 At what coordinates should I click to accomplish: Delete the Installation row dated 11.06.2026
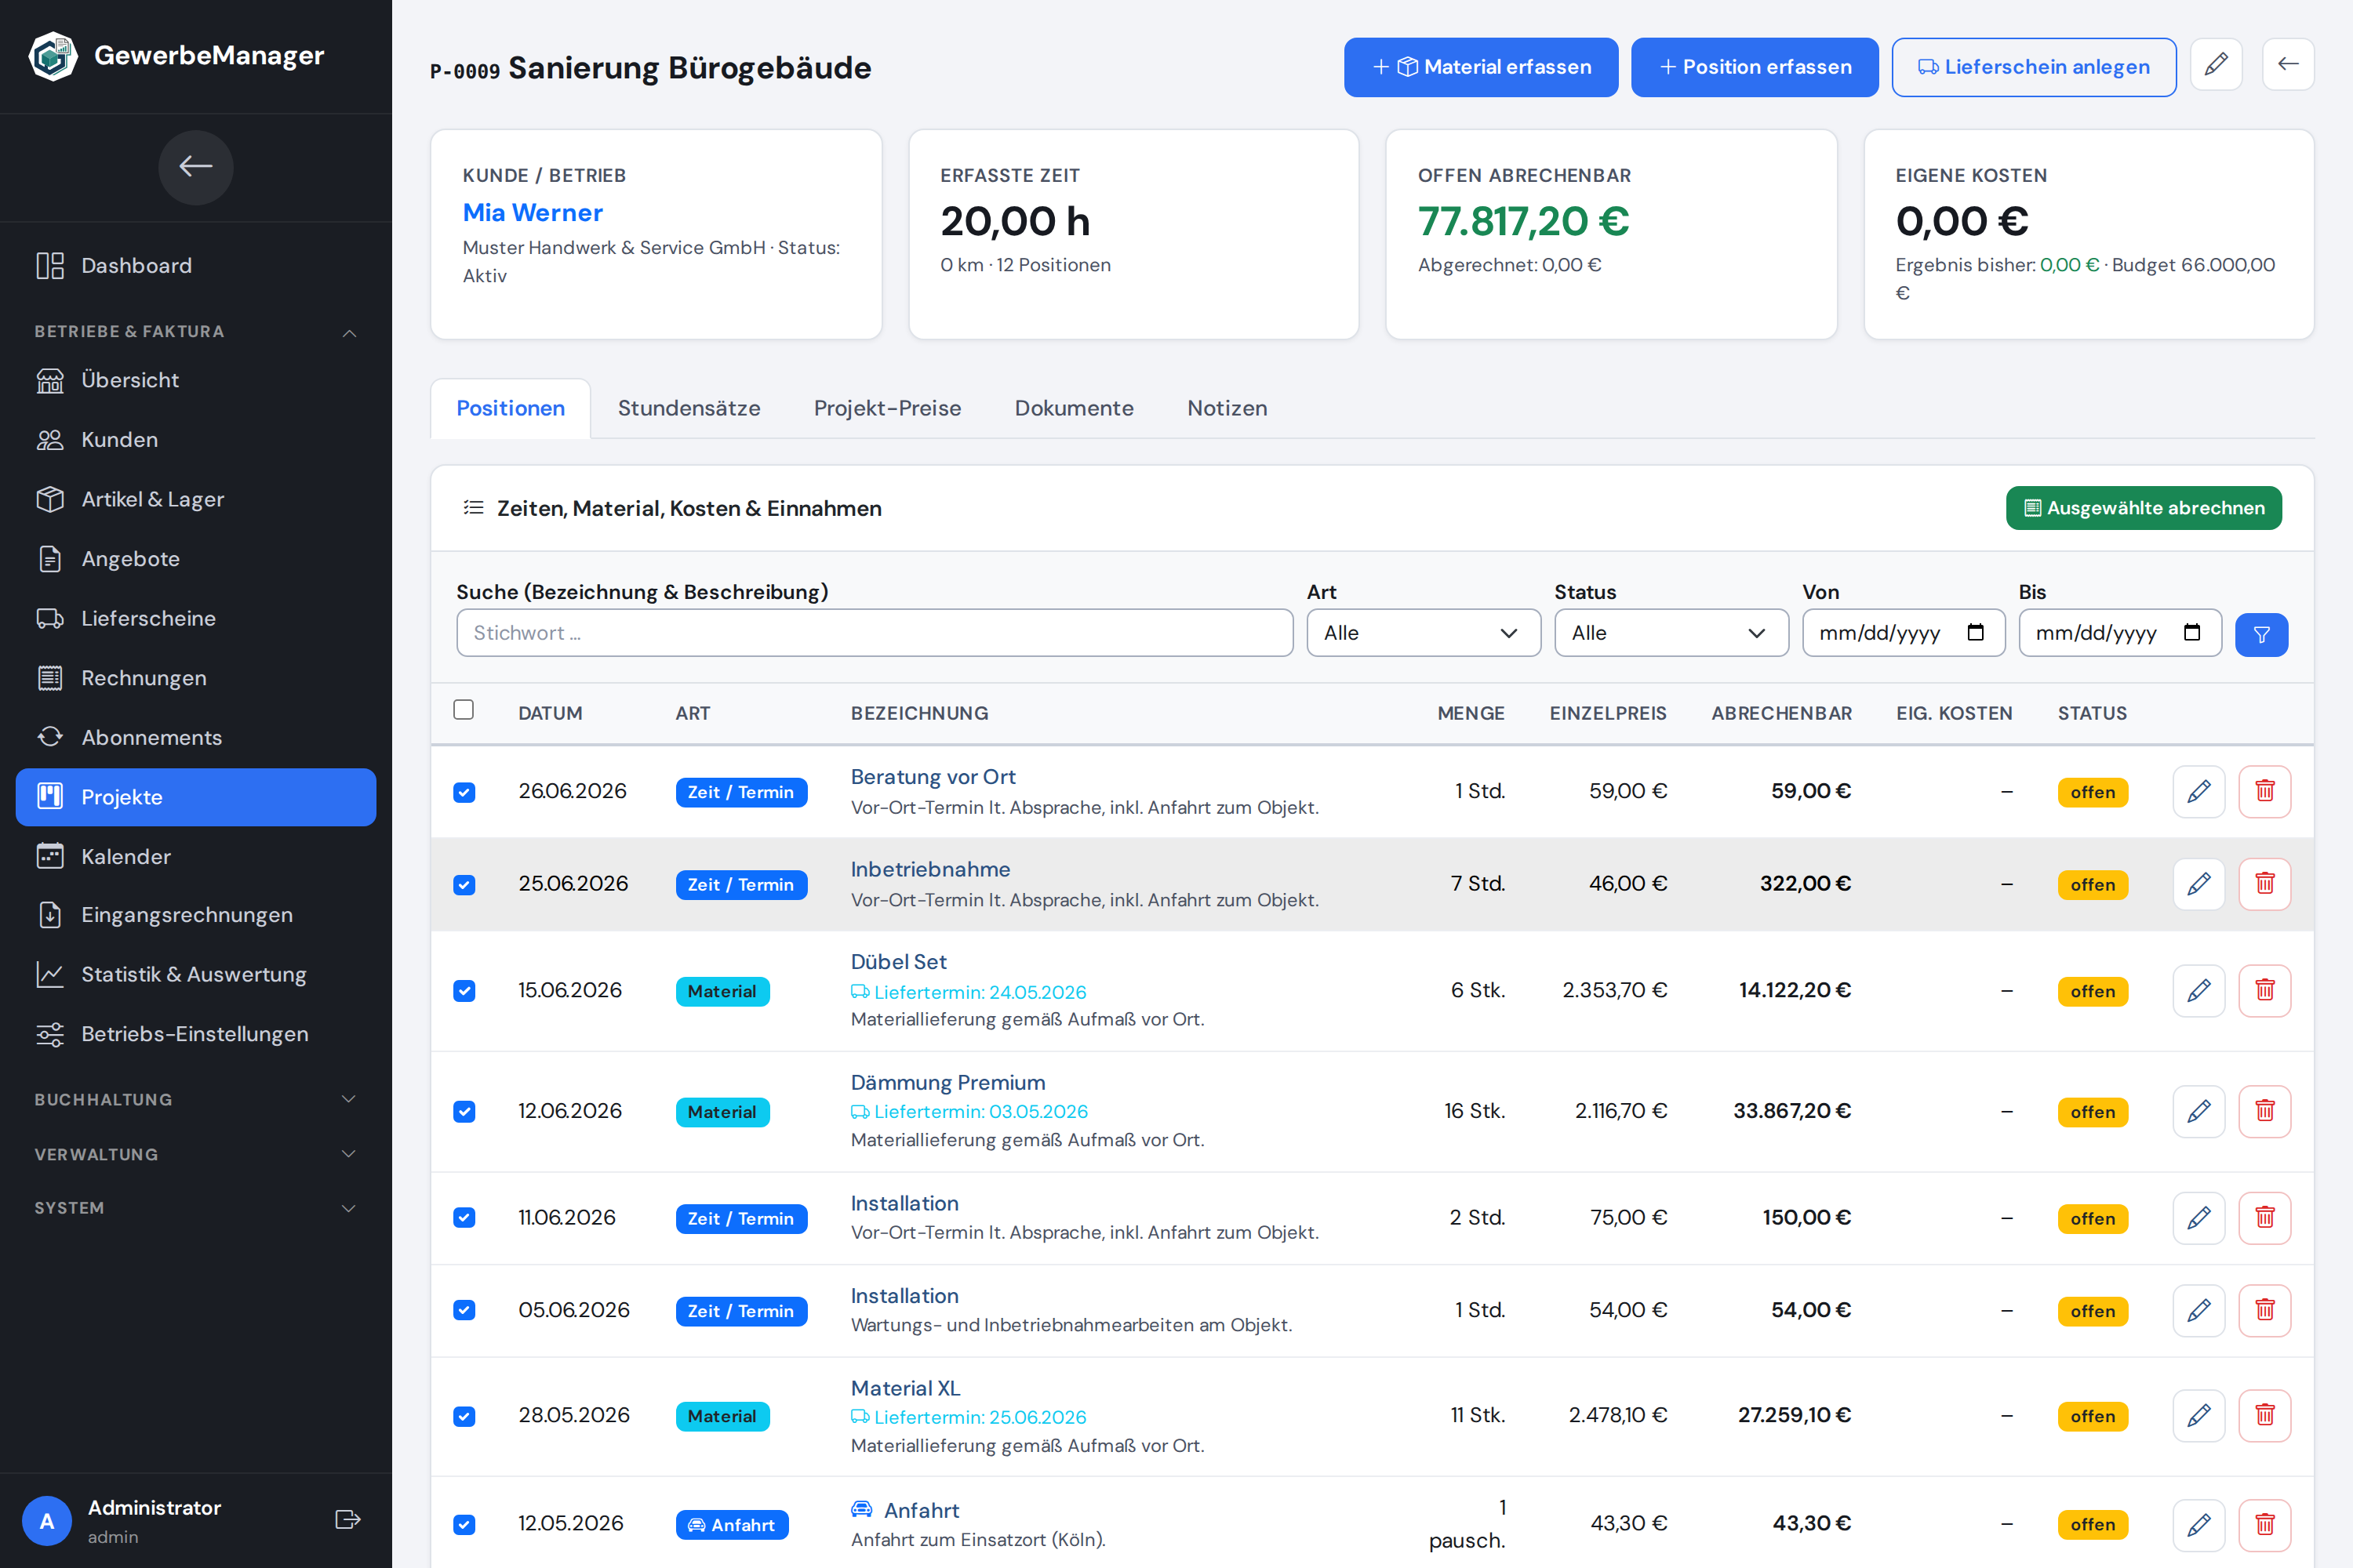(2265, 1218)
